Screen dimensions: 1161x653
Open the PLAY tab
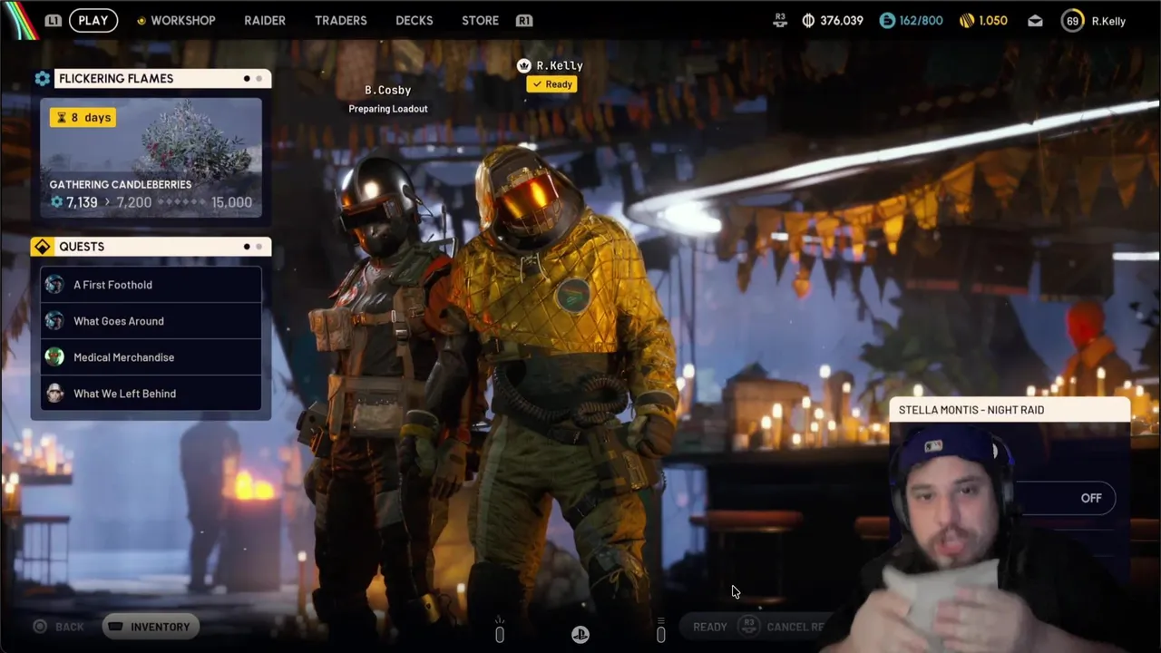pyautogui.click(x=93, y=20)
